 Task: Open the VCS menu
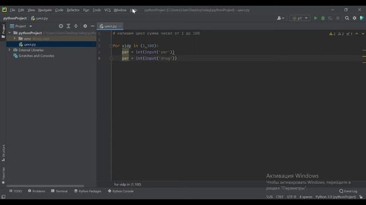coord(108,10)
